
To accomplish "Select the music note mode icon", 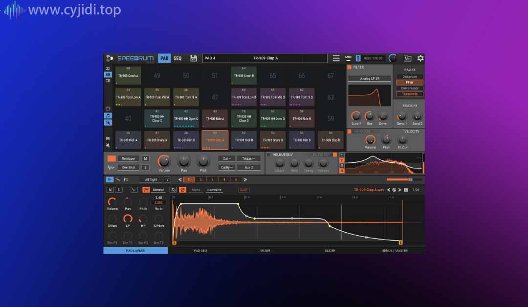I will (x=108, y=115).
